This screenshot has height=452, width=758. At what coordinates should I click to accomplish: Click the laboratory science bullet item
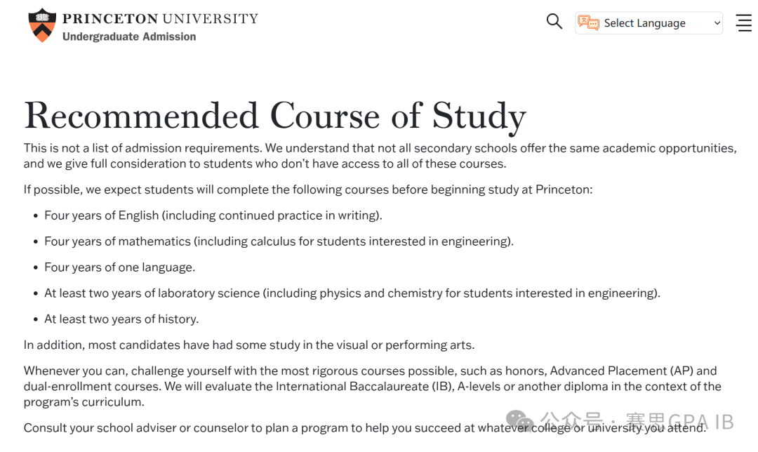click(x=352, y=293)
